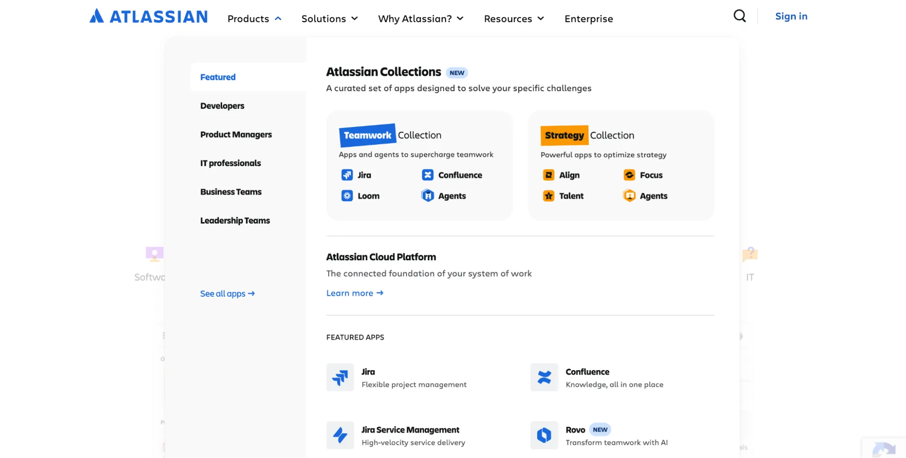
Task: Expand the Resources dropdown
Action: 514,19
